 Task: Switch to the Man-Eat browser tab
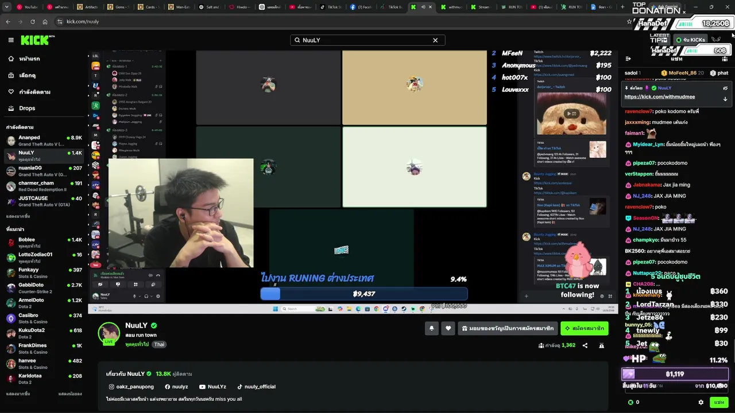[180, 7]
